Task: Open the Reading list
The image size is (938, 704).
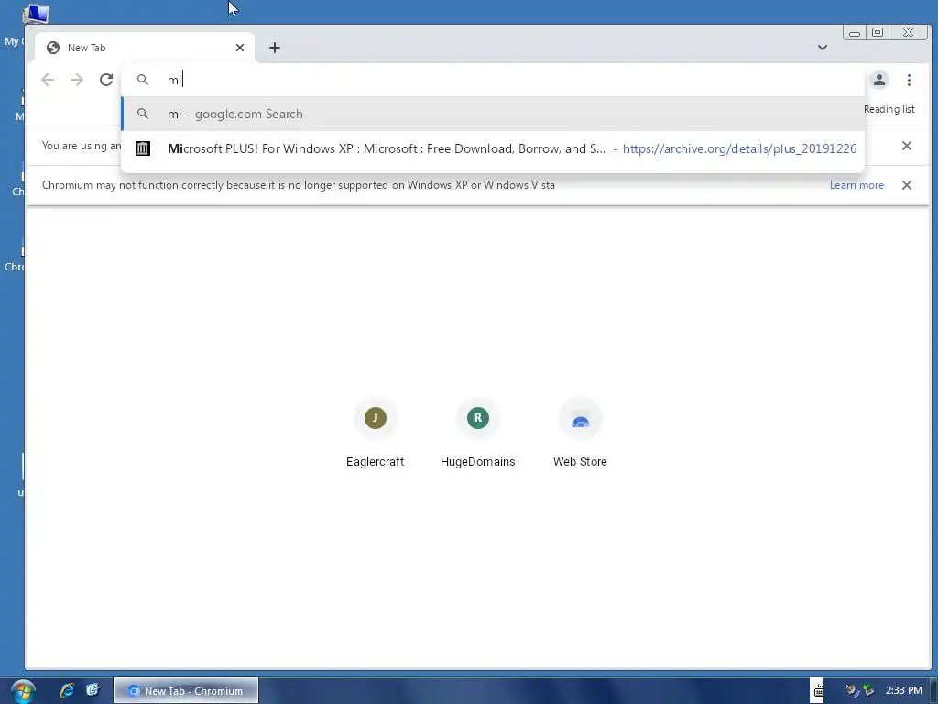Action: [889, 109]
